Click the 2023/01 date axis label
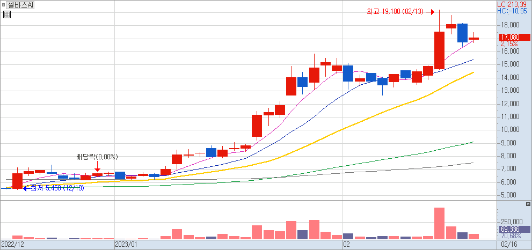Screen dimensions: 532x250 click(x=126, y=244)
